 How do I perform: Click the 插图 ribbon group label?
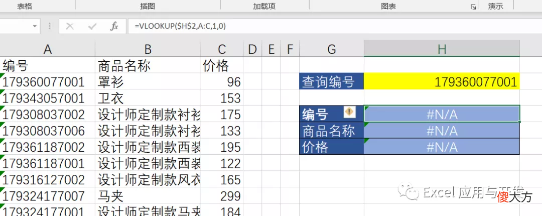[x=147, y=6]
